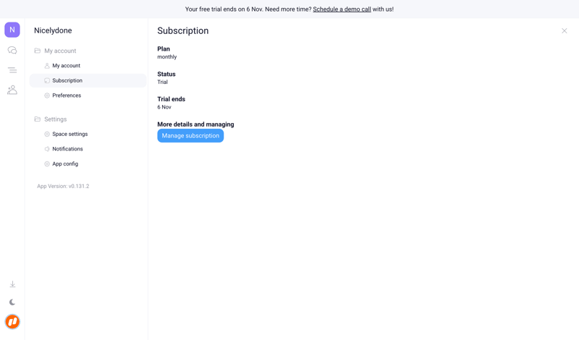Click the App Version v0.131.2 text
The image size is (579, 340).
click(63, 186)
